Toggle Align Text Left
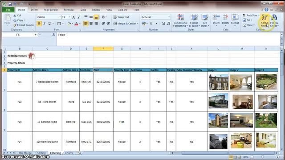 coord(86,24)
